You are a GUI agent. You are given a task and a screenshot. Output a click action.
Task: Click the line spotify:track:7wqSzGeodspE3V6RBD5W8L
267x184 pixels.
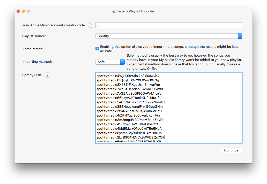pos(130,89)
